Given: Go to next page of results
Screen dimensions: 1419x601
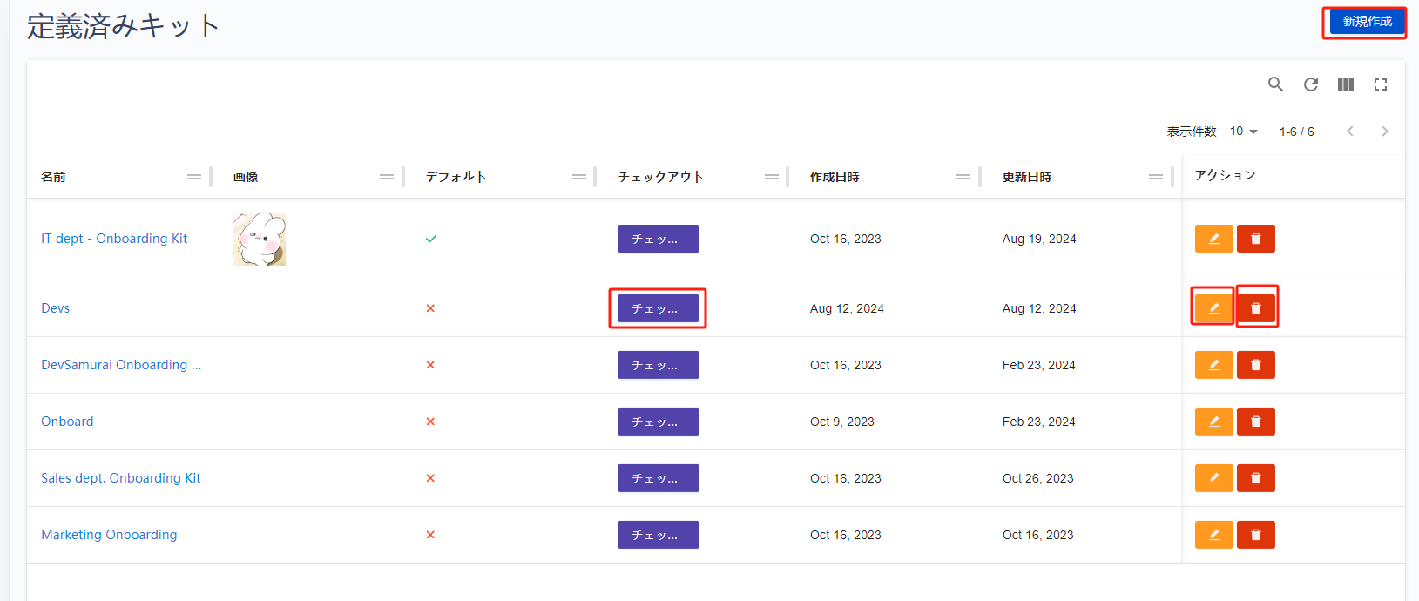Looking at the screenshot, I should pyautogui.click(x=1384, y=132).
